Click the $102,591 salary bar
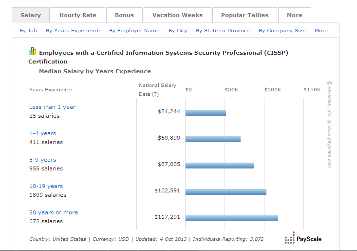357x251 pixels. click(x=225, y=191)
